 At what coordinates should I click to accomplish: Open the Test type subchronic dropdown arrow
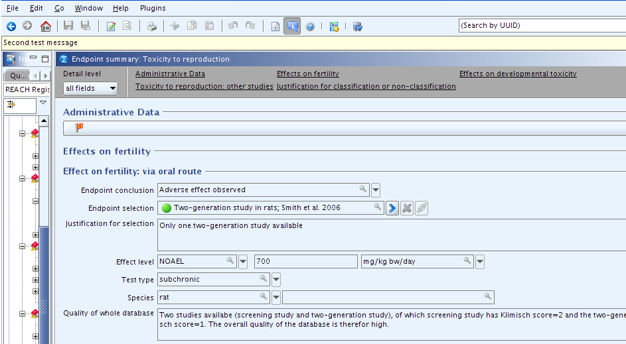[276, 280]
